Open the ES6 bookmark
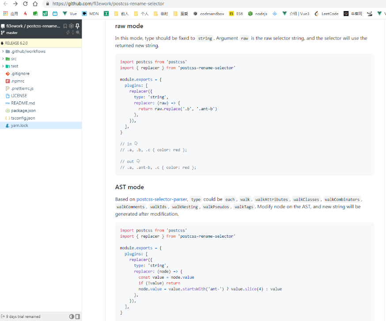Image resolution: width=386 pixels, height=321 pixels. 236,14
